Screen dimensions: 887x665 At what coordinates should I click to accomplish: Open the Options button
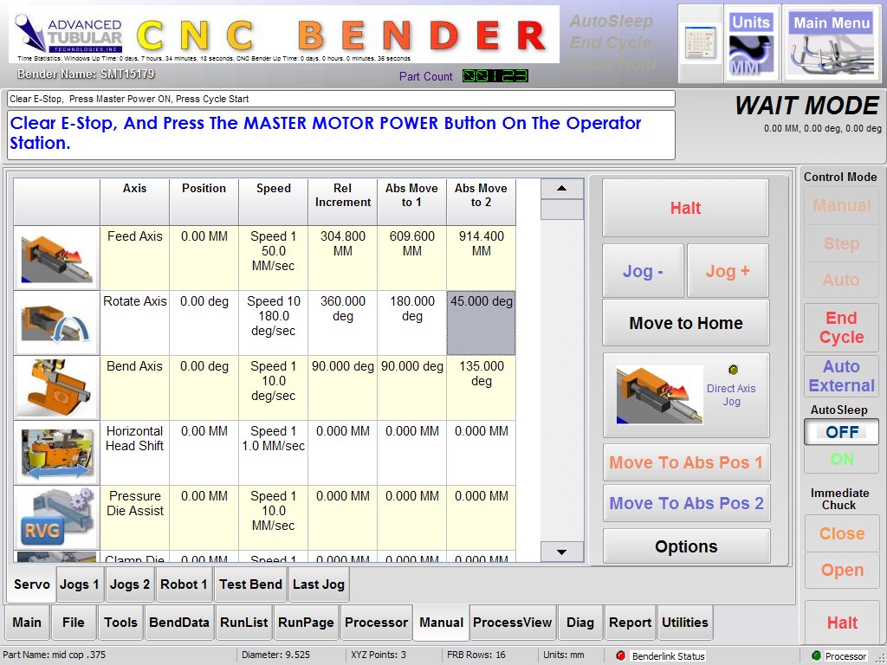[x=686, y=546]
